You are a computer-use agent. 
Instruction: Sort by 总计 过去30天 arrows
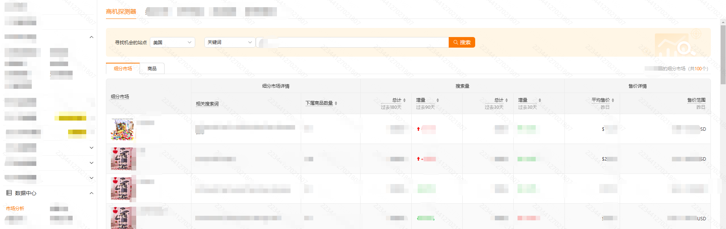(x=507, y=100)
